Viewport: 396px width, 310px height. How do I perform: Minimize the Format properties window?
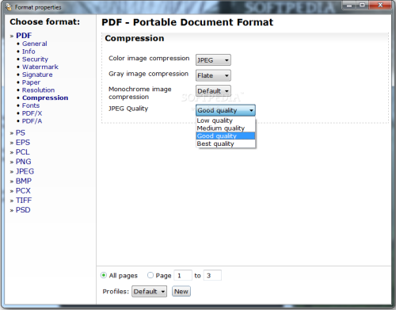point(349,5)
